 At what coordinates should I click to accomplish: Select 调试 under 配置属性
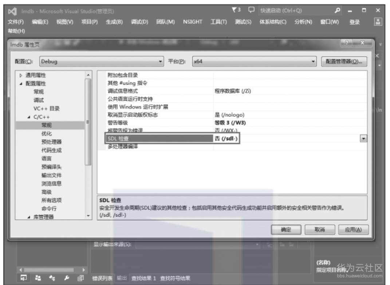39,100
